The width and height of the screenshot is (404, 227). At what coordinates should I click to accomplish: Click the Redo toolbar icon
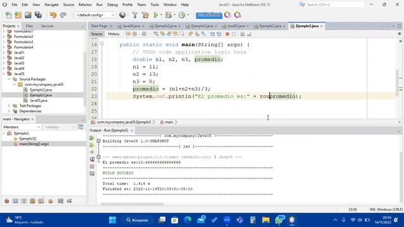63,15
